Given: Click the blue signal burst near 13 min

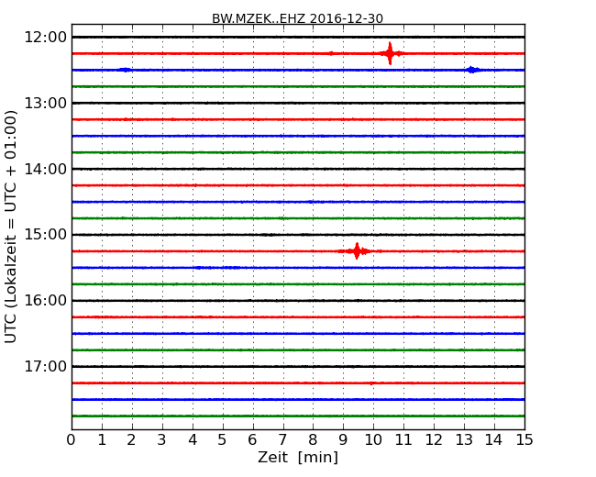Looking at the screenshot, I should coord(471,70).
